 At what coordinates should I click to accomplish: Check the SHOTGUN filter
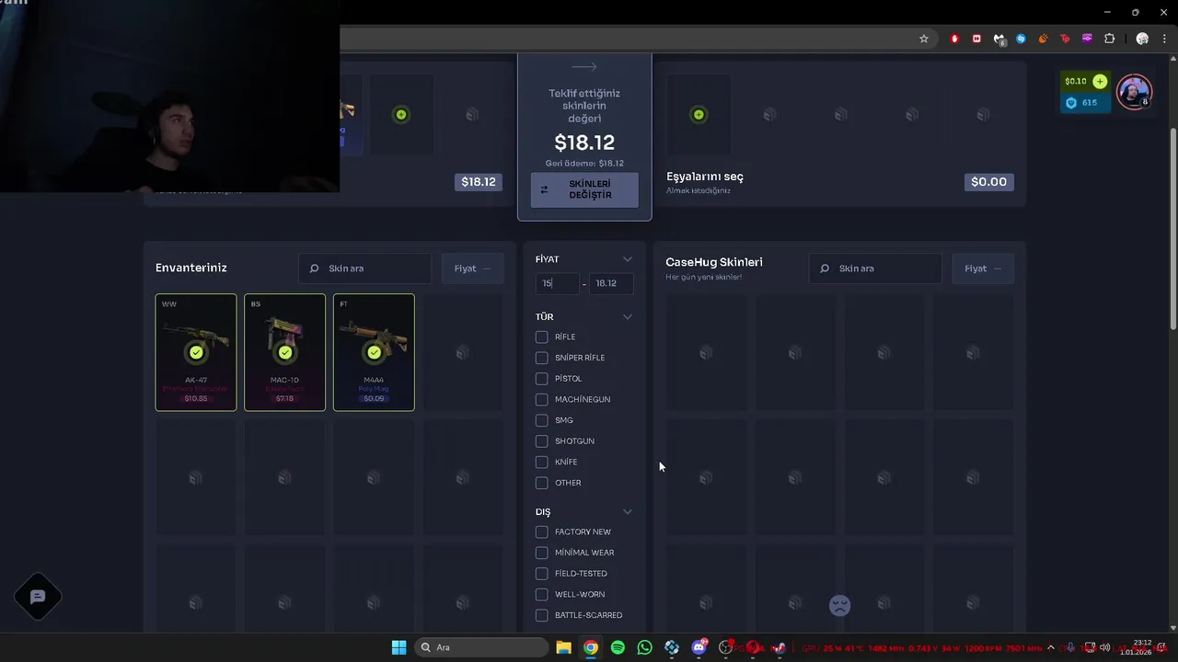(x=541, y=441)
